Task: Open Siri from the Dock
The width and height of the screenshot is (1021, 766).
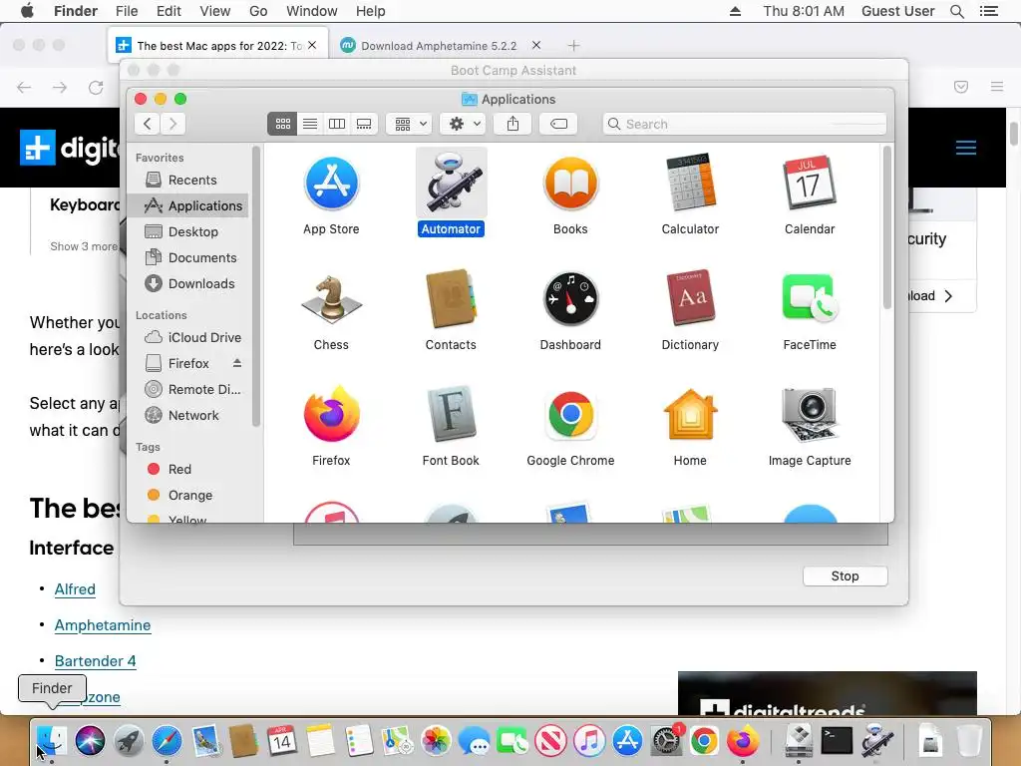Action: point(90,741)
